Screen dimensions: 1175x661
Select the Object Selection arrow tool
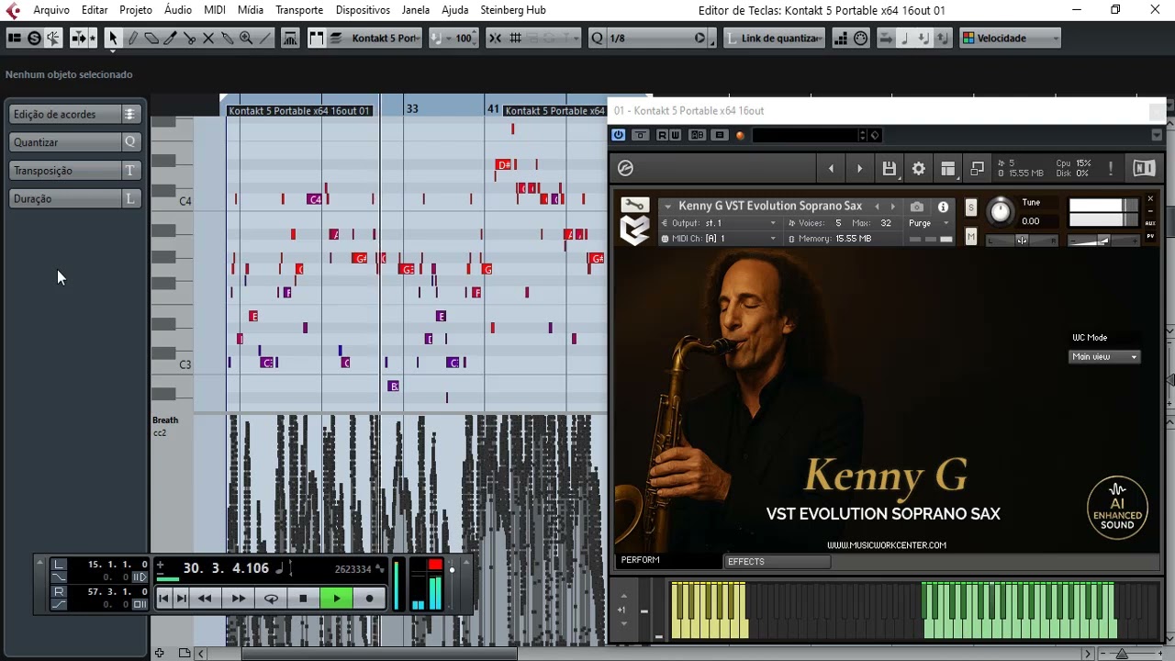coord(113,38)
